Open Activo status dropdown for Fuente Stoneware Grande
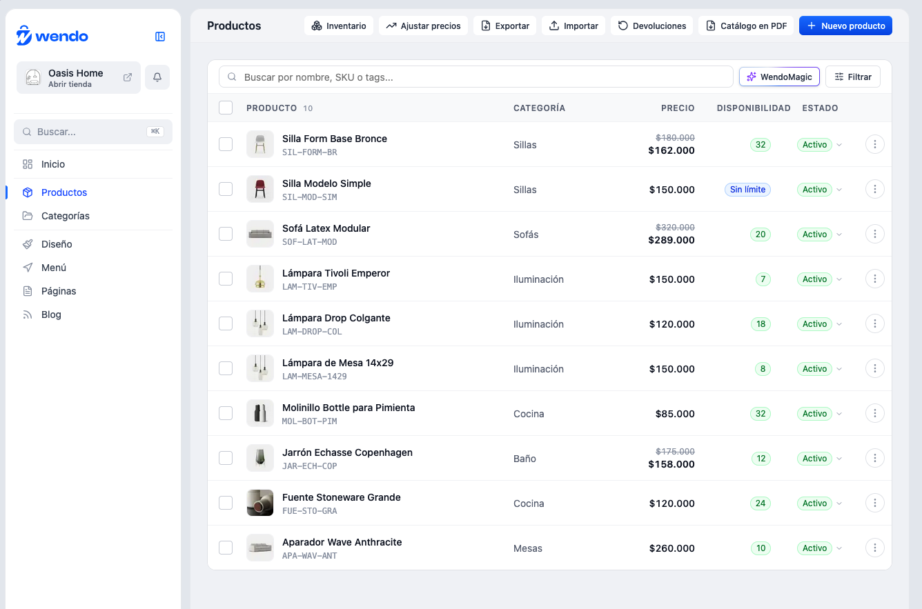The height and width of the screenshot is (609, 922). pos(820,503)
